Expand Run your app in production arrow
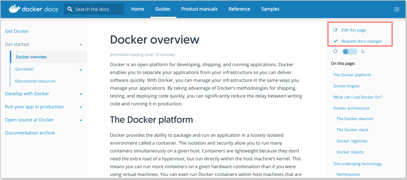The width and height of the screenshot is (407, 180). click(81, 107)
